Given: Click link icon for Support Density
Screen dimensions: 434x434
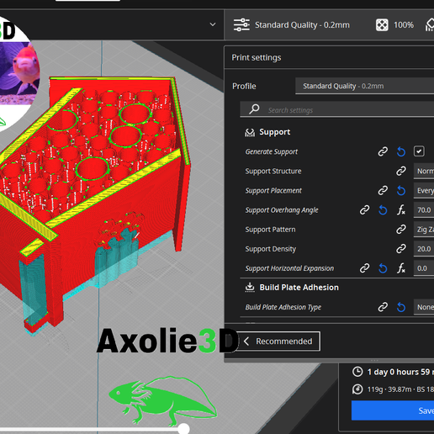Looking at the screenshot, I should [x=401, y=249].
